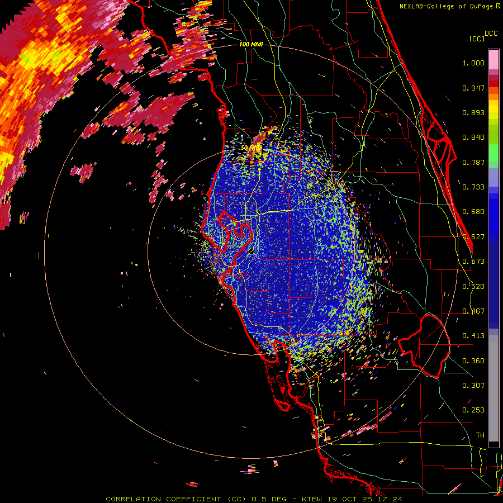Click the 0.307 legend value
Screen dimensions: 503x503
click(x=473, y=386)
